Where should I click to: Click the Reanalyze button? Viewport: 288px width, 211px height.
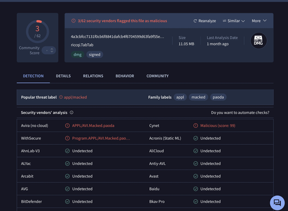point(204,21)
